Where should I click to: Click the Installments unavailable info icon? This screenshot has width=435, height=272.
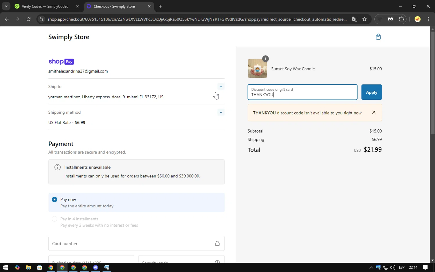(x=57, y=167)
